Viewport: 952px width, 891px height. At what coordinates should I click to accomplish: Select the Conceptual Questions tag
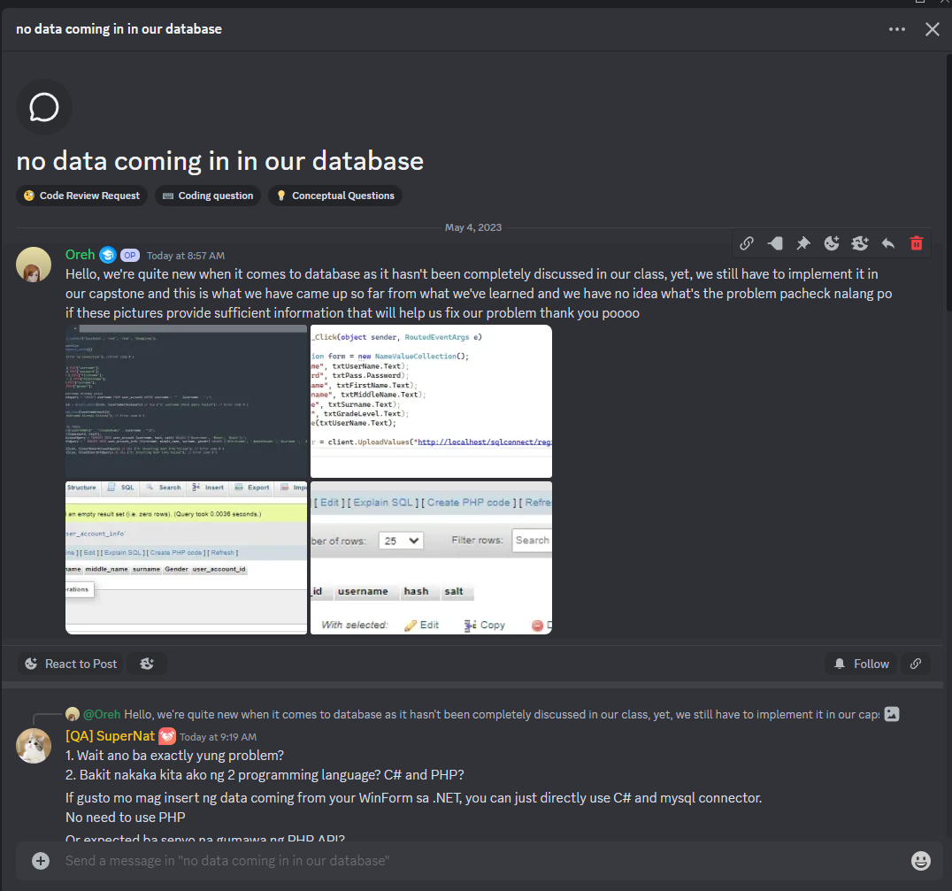point(334,196)
